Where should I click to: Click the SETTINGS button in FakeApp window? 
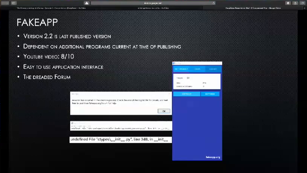click(x=210, y=94)
